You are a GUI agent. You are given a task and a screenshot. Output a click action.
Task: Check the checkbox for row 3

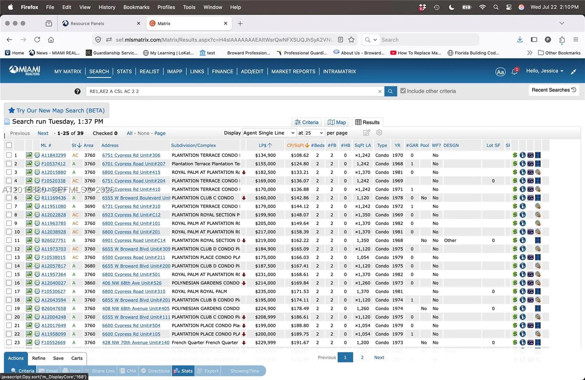(x=9, y=172)
